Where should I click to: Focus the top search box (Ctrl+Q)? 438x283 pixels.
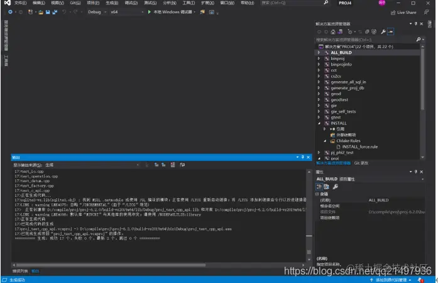[x=295, y=3]
